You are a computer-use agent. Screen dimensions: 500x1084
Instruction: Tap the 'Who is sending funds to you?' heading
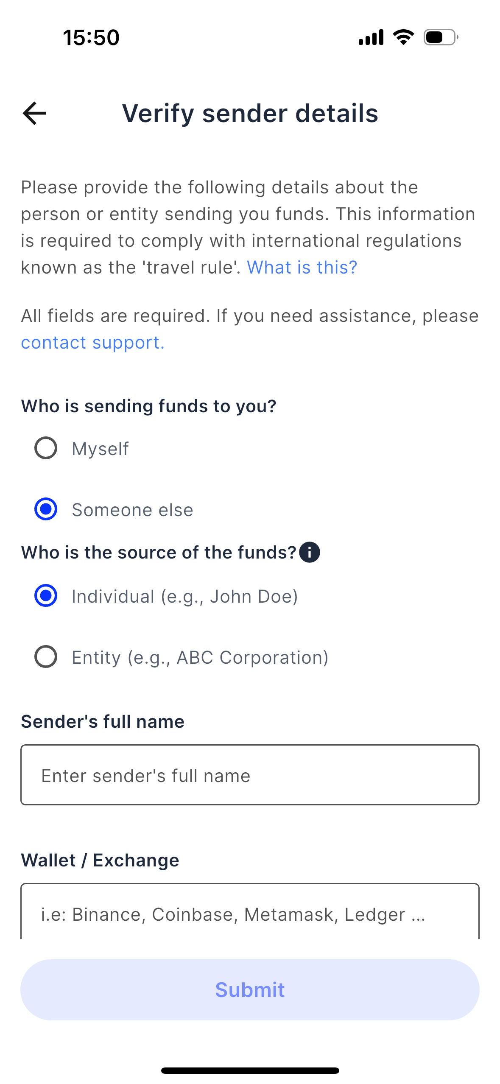coord(148,406)
